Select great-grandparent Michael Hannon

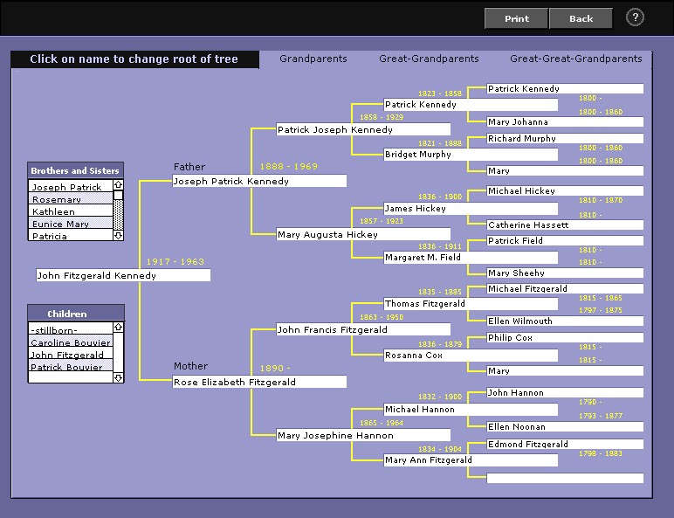click(471, 410)
